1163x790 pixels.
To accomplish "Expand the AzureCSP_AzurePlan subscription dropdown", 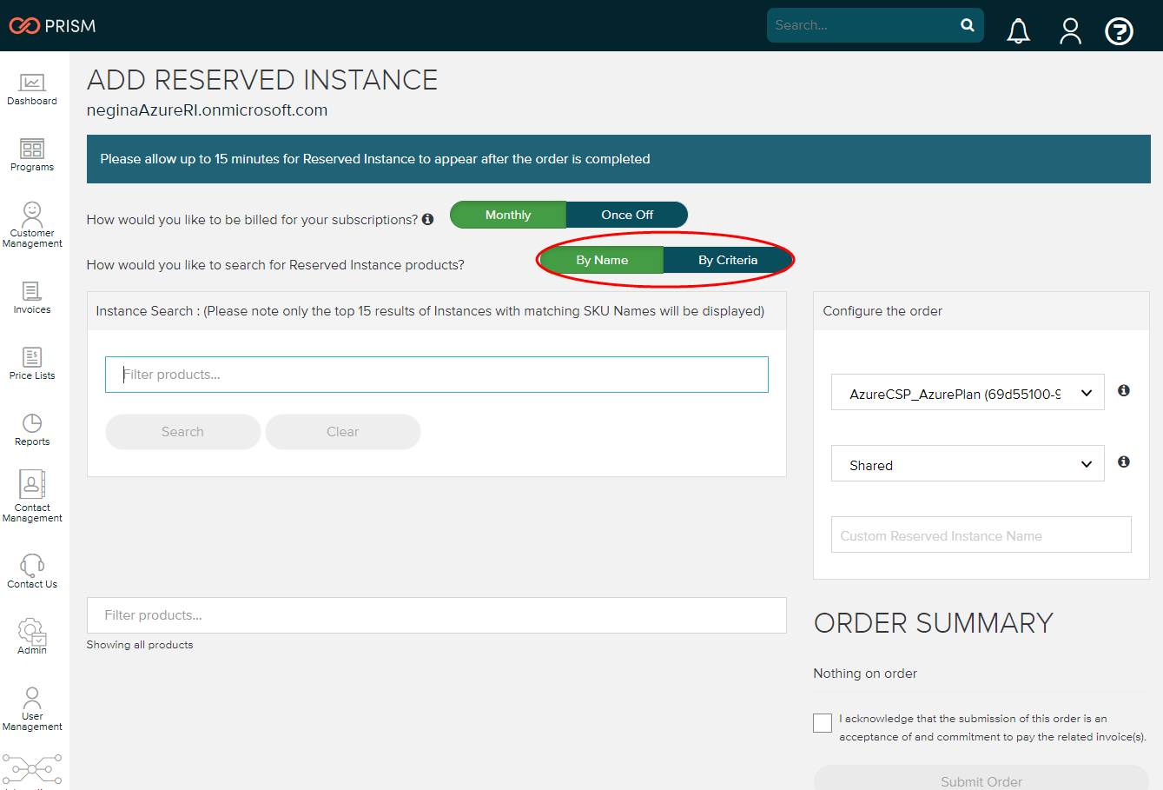I will [968, 393].
